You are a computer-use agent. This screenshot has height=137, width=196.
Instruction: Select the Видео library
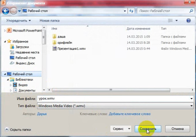(x=20, y=85)
